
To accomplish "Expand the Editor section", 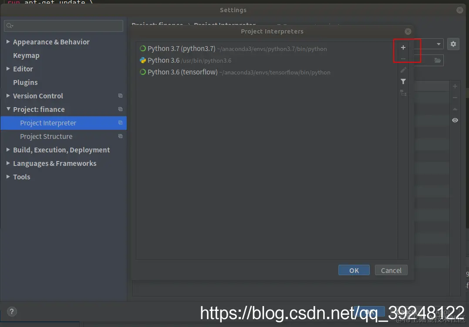I will pos(8,68).
